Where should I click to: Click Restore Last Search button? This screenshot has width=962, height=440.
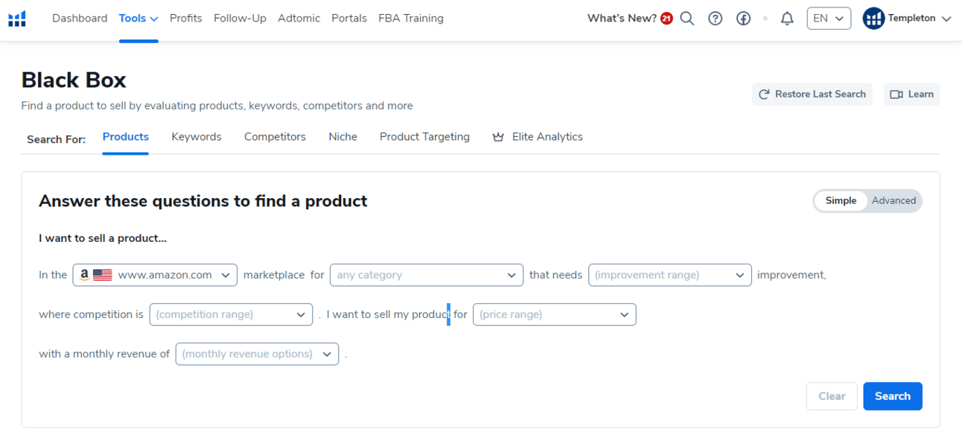pyautogui.click(x=812, y=95)
